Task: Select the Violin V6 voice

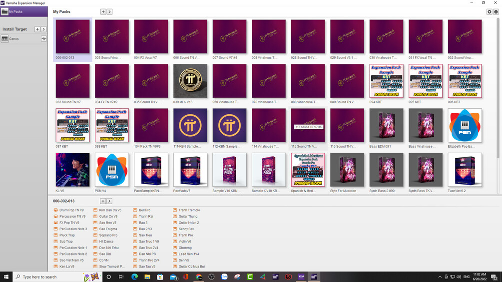Action: (182, 242)
